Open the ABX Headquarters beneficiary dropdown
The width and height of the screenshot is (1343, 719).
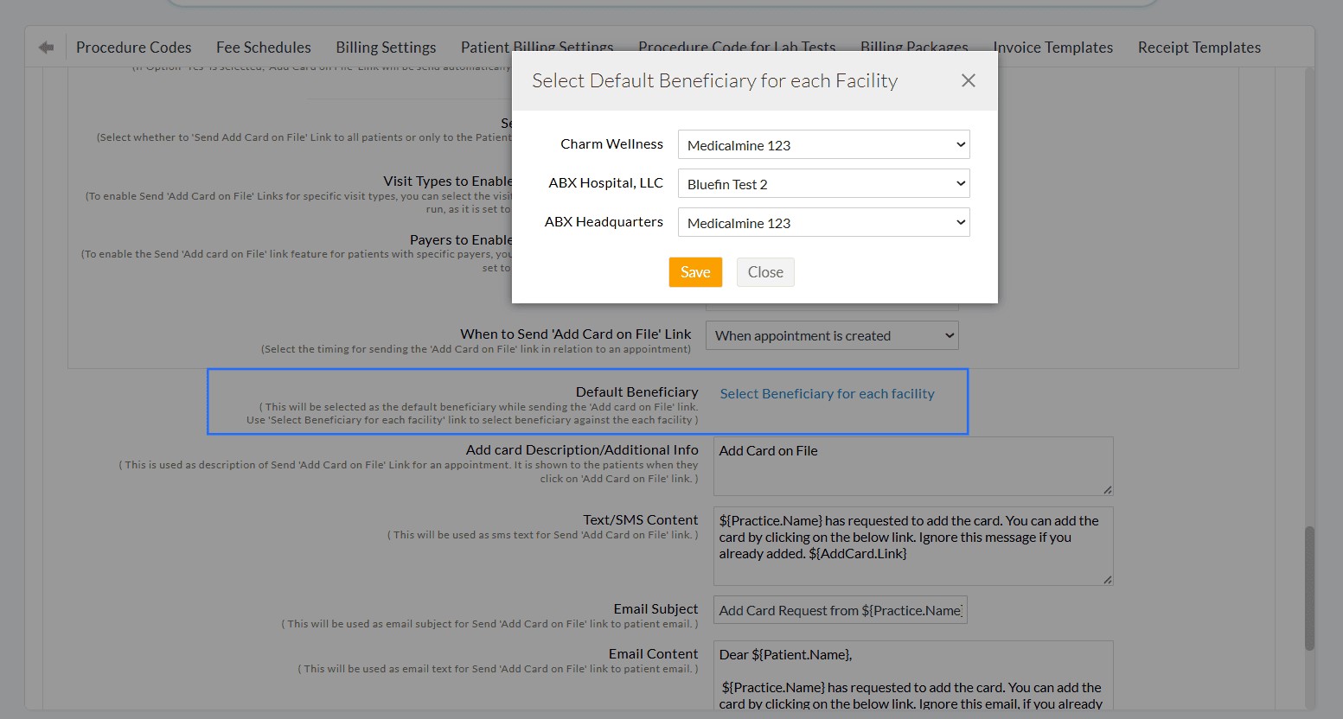point(824,223)
